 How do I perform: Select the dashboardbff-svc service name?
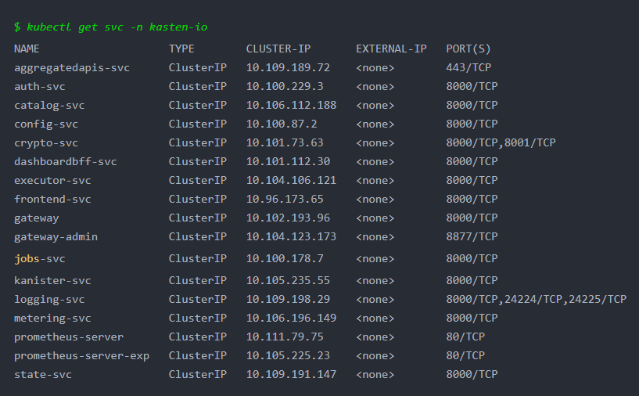[66, 161]
